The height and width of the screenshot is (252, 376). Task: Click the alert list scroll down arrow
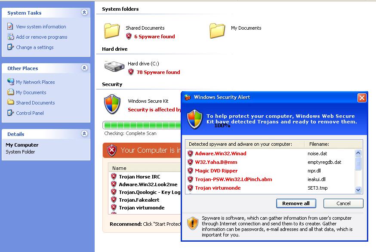coord(358,190)
